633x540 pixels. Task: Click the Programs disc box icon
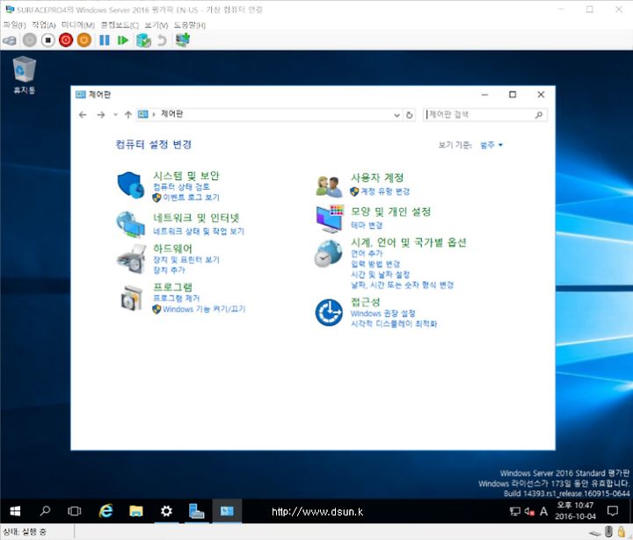coord(132,298)
